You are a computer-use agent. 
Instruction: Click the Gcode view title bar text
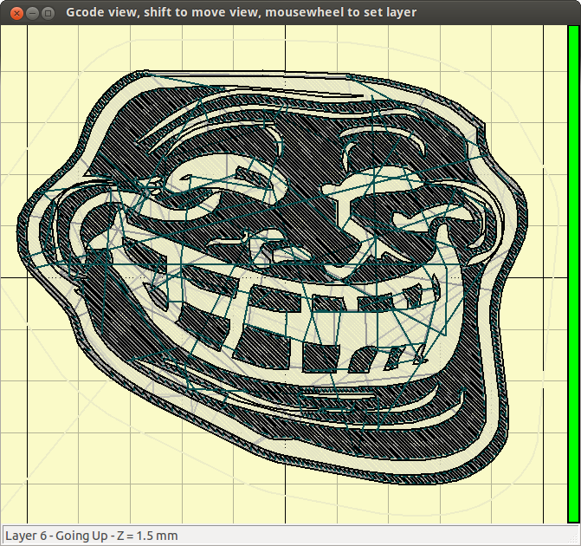pos(241,12)
